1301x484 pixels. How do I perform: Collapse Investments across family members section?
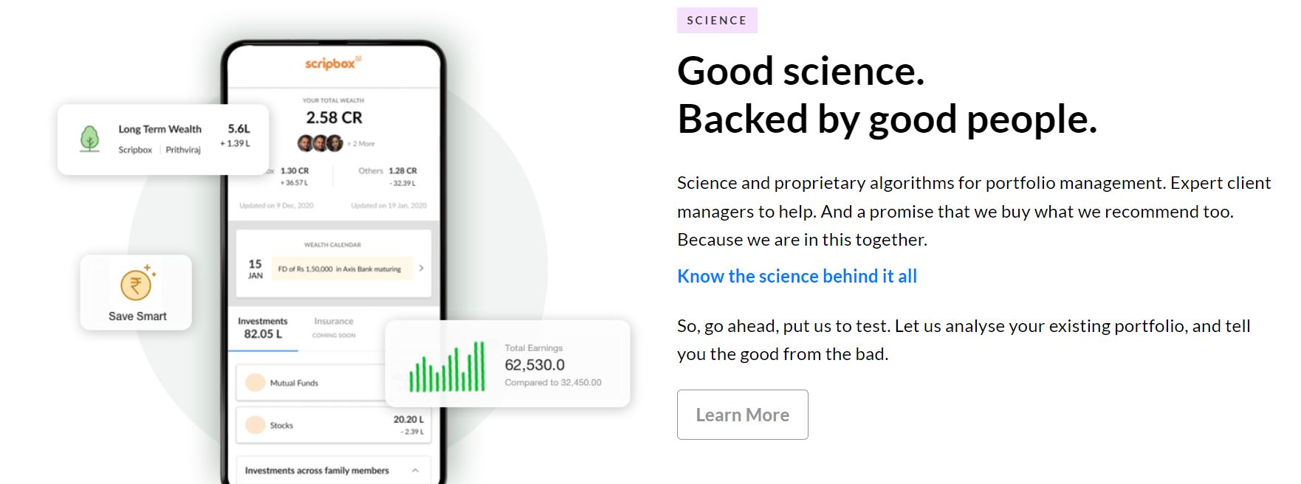point(415,470)
